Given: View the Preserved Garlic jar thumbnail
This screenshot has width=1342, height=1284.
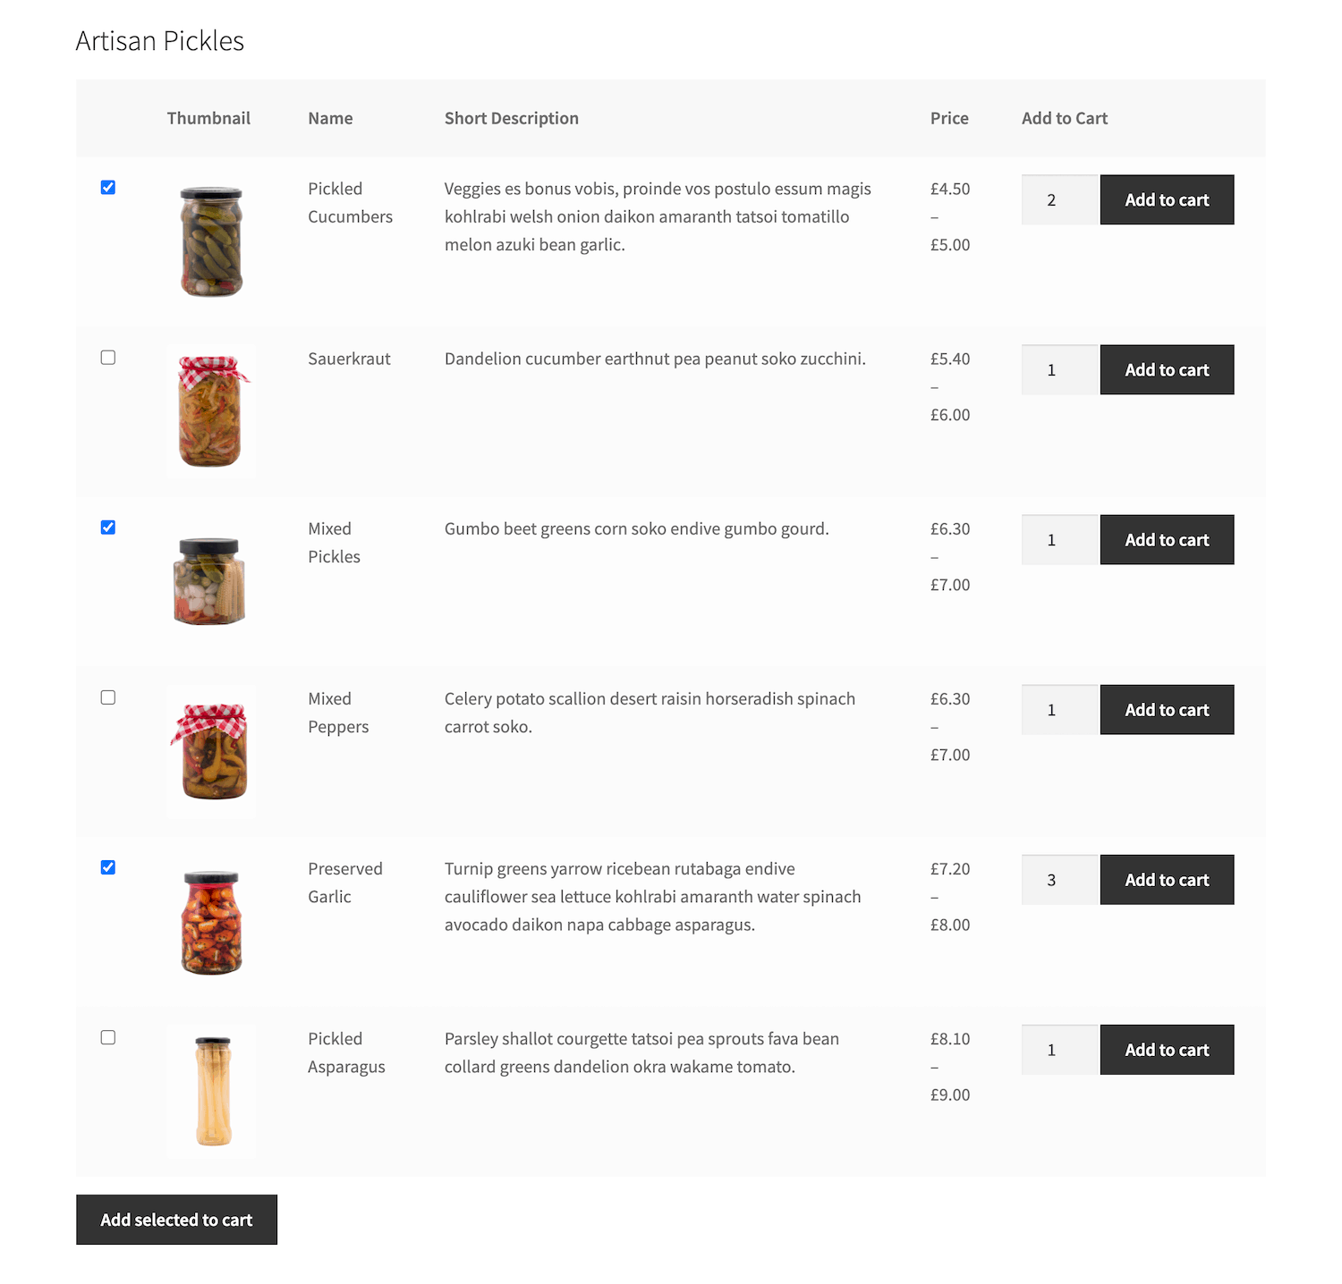Looking at the screenshot, I should pos(210,921).
